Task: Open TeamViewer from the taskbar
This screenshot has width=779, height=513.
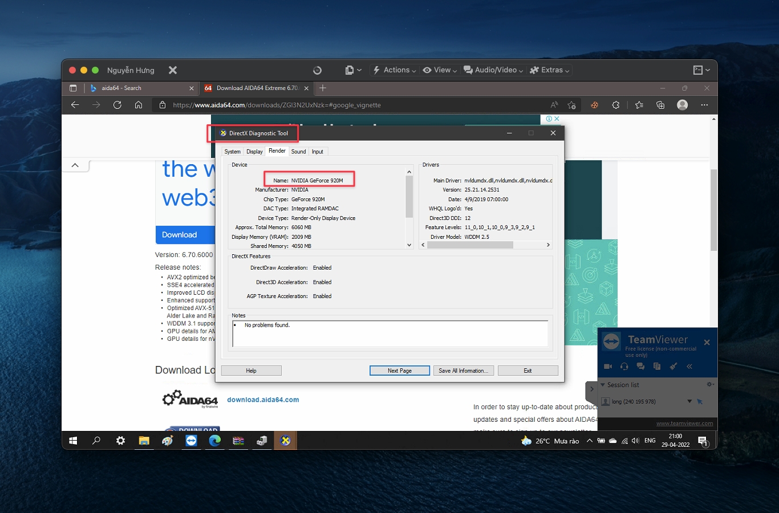Action: [191, 441]
